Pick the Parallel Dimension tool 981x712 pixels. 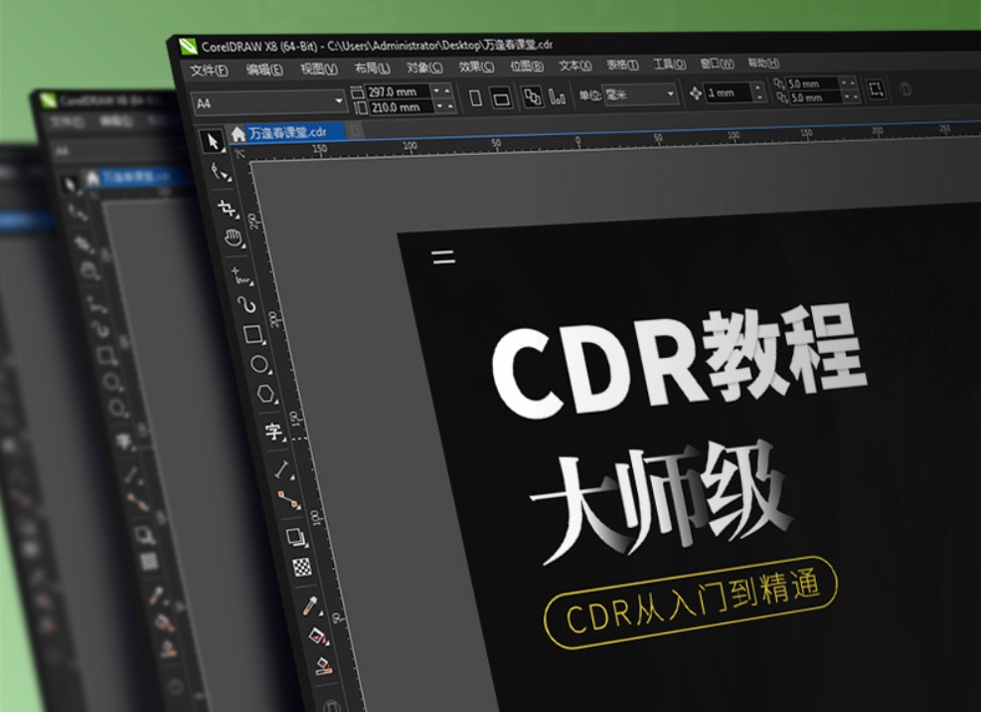[x=282, y=469]
